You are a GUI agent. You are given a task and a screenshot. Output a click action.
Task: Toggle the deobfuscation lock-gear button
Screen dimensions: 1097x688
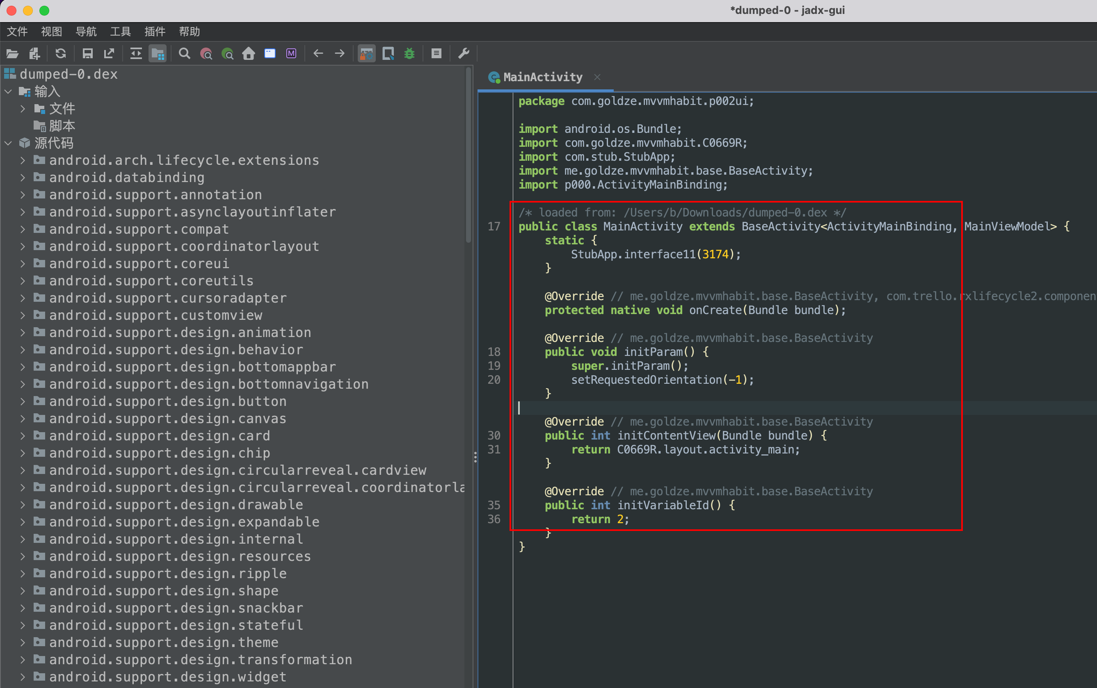click(x=366, y=54)
